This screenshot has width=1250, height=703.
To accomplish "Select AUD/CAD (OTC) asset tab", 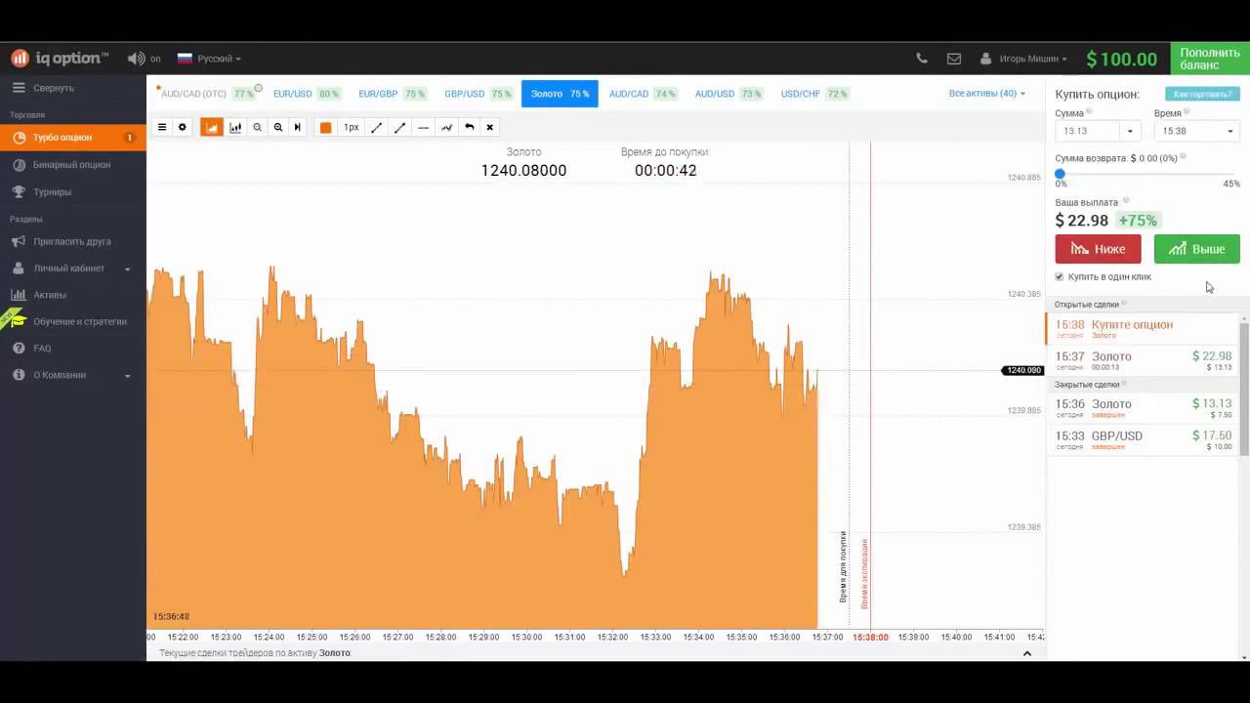I will point(207,94).
